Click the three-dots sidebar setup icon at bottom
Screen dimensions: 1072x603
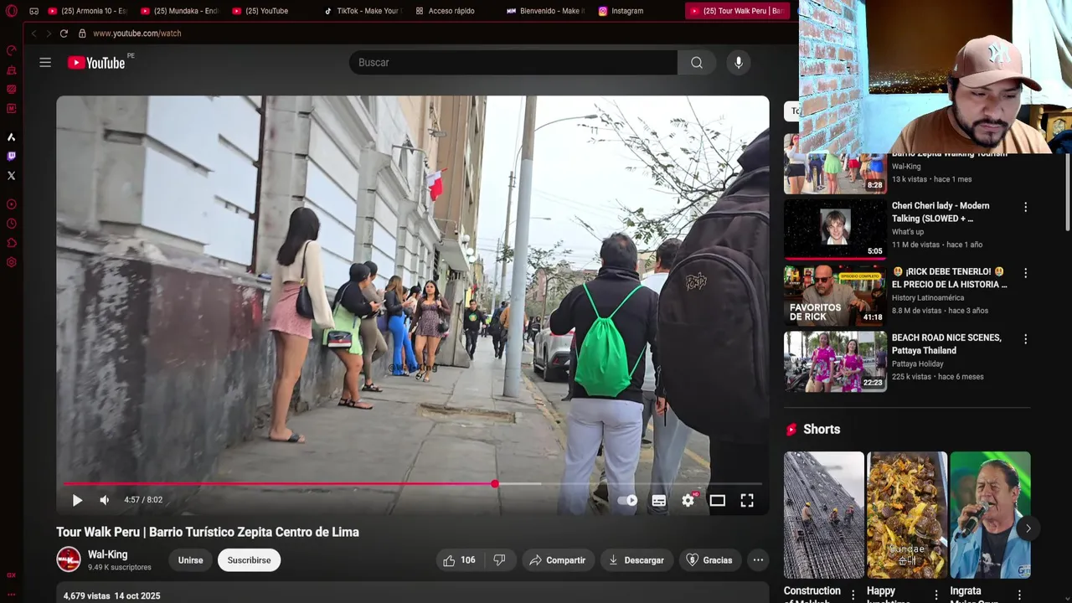tap(11, 594)
